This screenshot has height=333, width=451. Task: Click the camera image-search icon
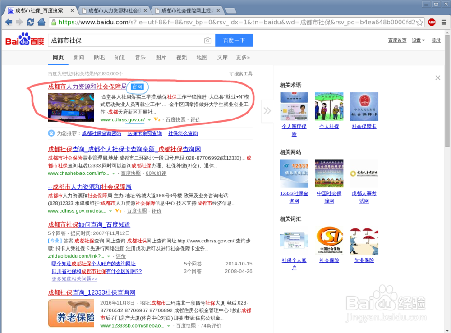click(x=207, y=41)
